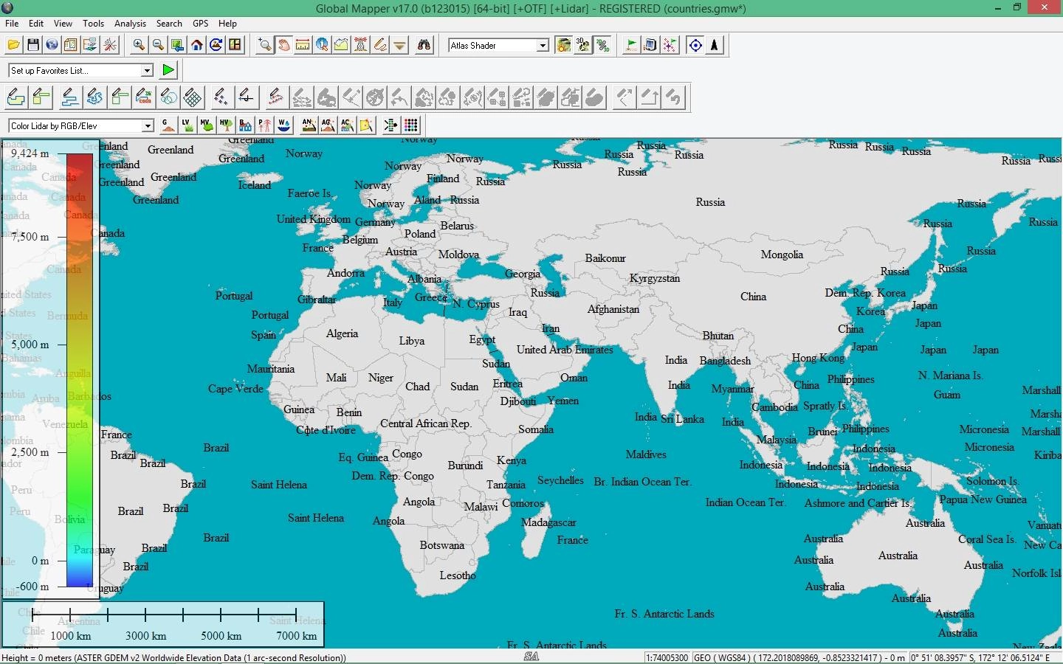
Task: Select the View Shed tower tool
Action: coord(360,45)
